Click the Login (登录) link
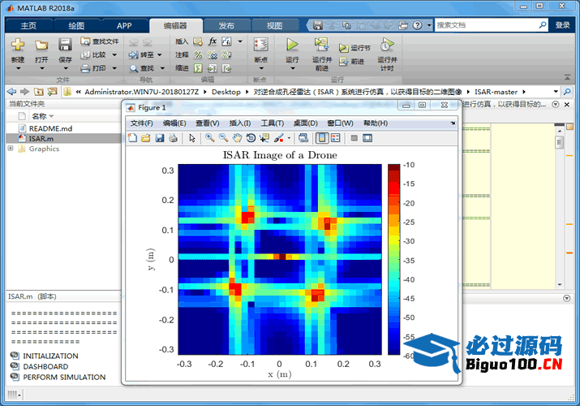The height and width of the screenshot is (406, 580). click(x=562, y=25)
